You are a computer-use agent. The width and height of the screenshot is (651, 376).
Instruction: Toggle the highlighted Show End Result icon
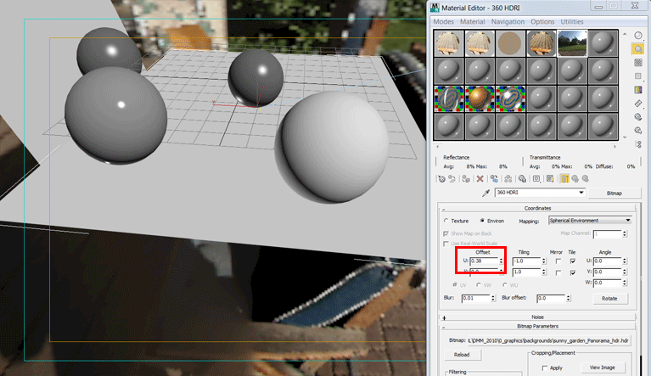pyautogui.click(x=564, y=179)
